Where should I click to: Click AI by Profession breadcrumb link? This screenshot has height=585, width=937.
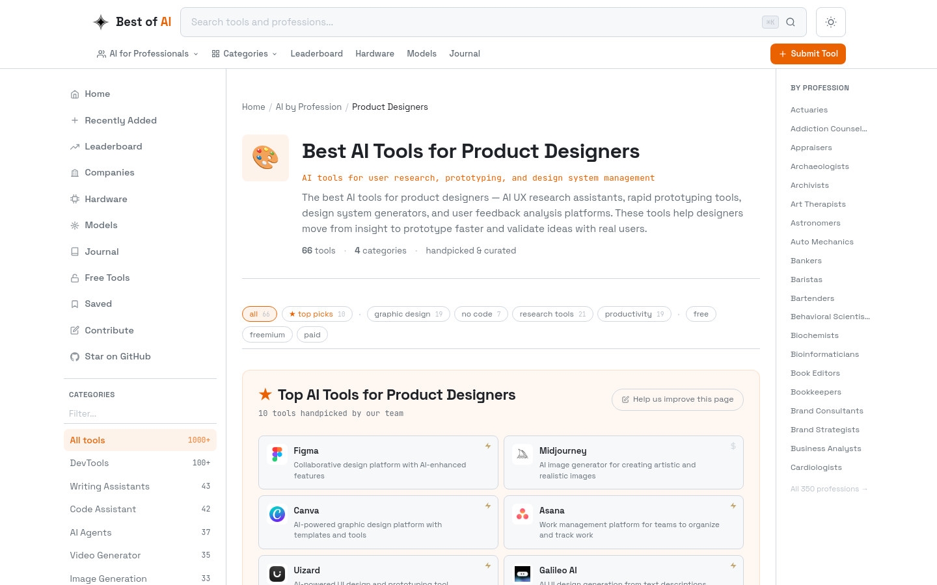pos(308,107)
